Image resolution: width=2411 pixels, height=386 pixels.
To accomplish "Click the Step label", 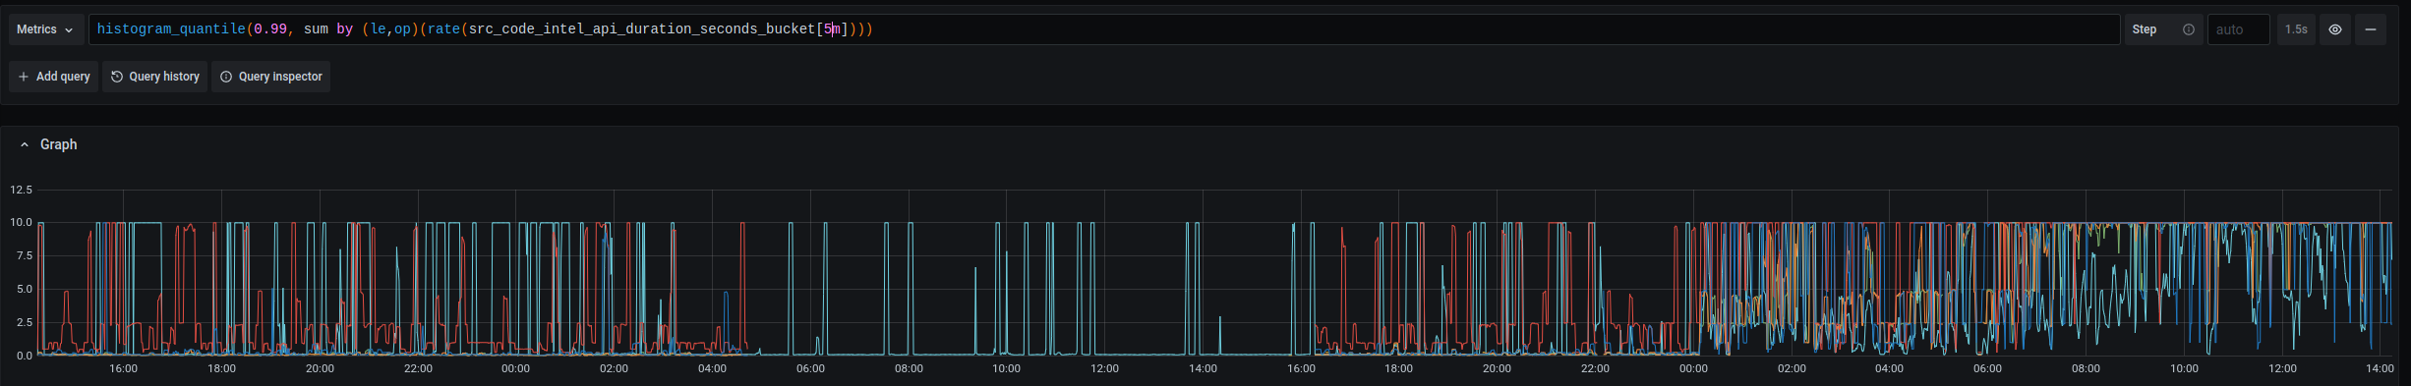I will pos(2145,29).
